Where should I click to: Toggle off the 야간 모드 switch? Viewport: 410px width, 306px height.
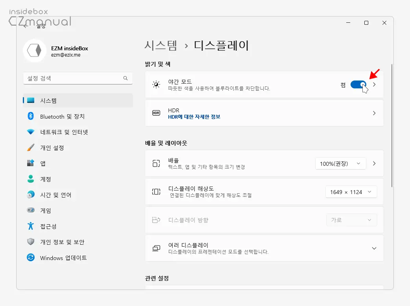click(358, 85)
